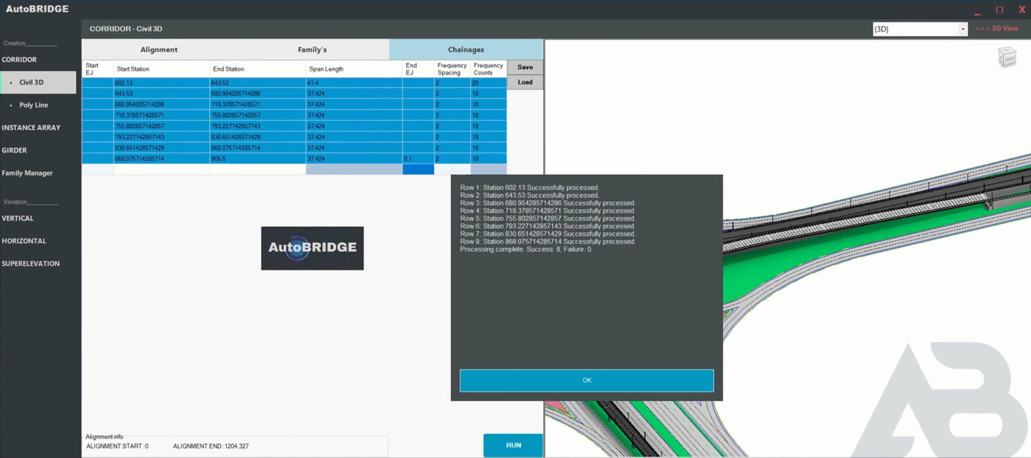Image resolution: width=1031 pixels, height=458 pixels.
Task: Select end station cell 905.5
Action: 257,159
